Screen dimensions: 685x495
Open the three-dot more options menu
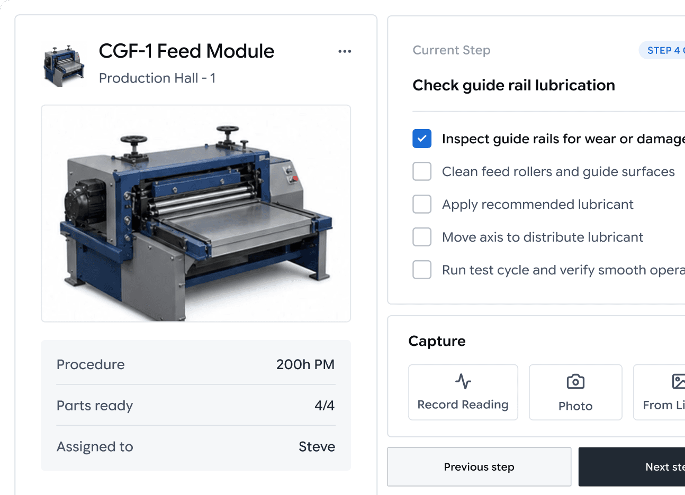point(345,51)
